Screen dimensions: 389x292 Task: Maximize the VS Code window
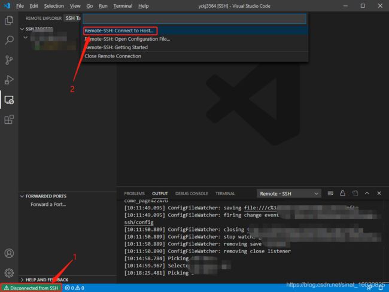point(363,6)
